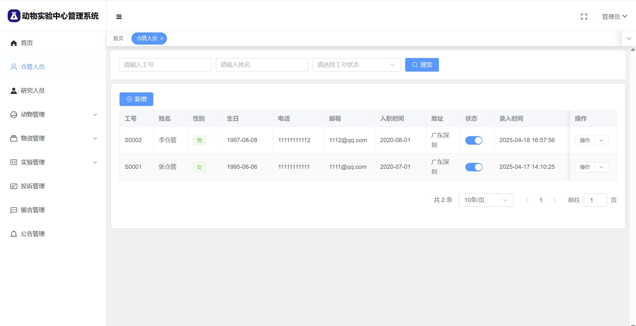Toggle status switch for S0001 张仓管
The width and height of the screenshot is (636, 326).
click(474, 167)
